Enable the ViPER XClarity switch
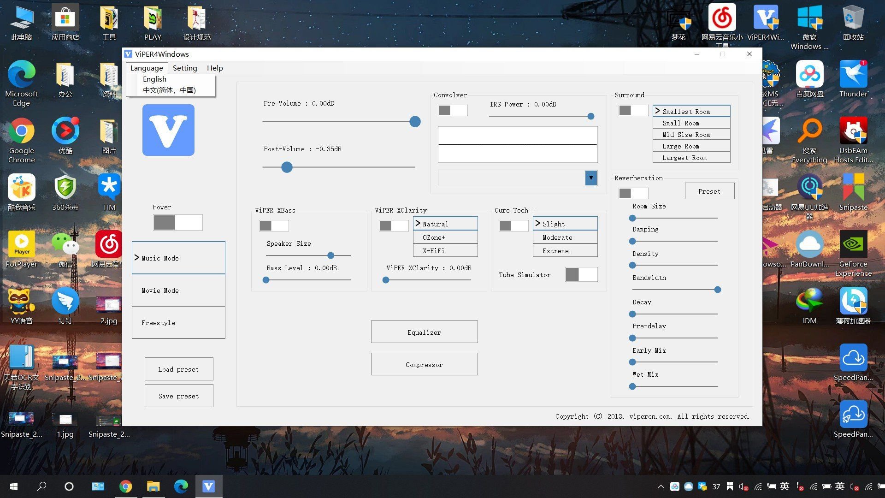885x498 pixels. pyautogui.click(x=394, y=225)
